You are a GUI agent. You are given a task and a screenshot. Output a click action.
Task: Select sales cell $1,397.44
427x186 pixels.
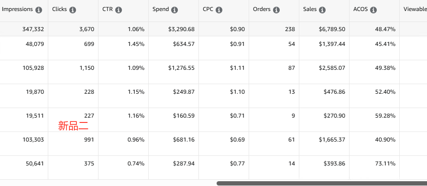pos(332,44)
